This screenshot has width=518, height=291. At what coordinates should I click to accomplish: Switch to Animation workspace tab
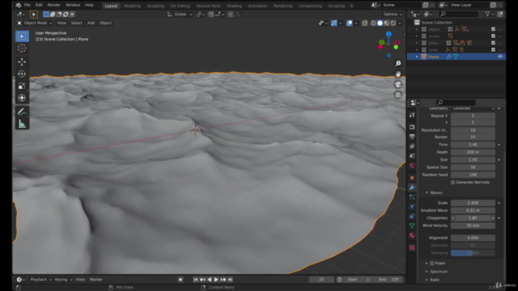pos(257,6)
